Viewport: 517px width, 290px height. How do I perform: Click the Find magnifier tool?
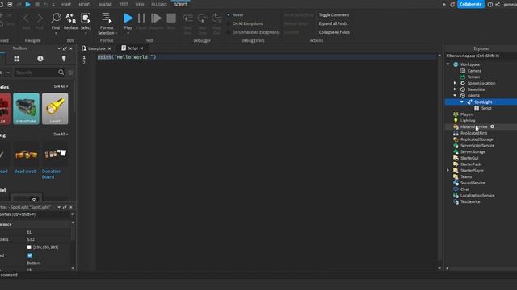pos(56,22)
